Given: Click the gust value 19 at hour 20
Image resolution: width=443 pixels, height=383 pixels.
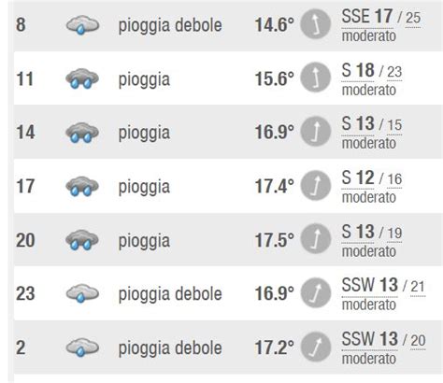Looking at the screenshot, I should [394, 233].
